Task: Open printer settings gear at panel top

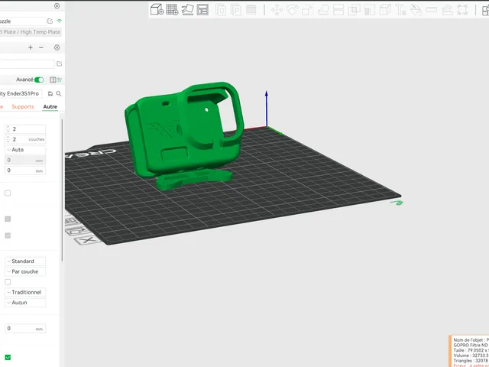Action: [57, 5]
